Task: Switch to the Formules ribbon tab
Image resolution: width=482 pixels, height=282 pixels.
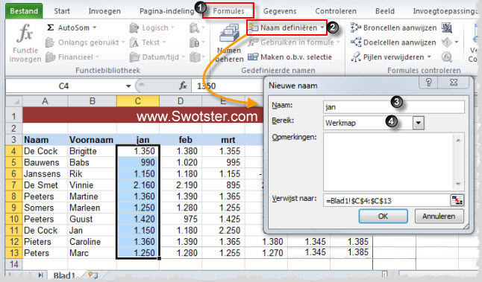Action: [228, 11]
